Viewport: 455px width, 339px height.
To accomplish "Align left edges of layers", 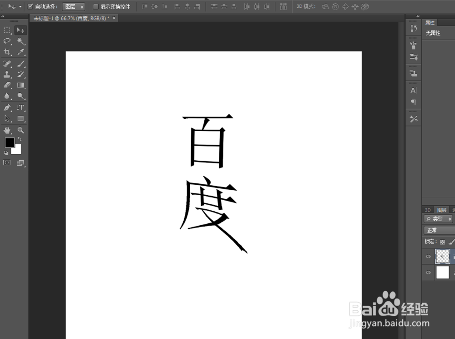I will (177, 6).
